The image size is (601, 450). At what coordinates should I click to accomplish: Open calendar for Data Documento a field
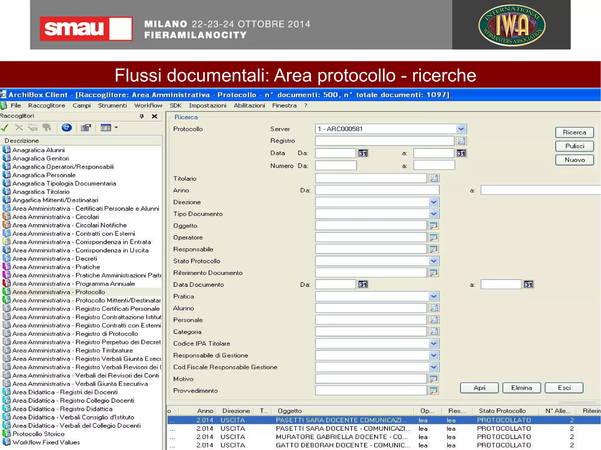tap(529, 284)
